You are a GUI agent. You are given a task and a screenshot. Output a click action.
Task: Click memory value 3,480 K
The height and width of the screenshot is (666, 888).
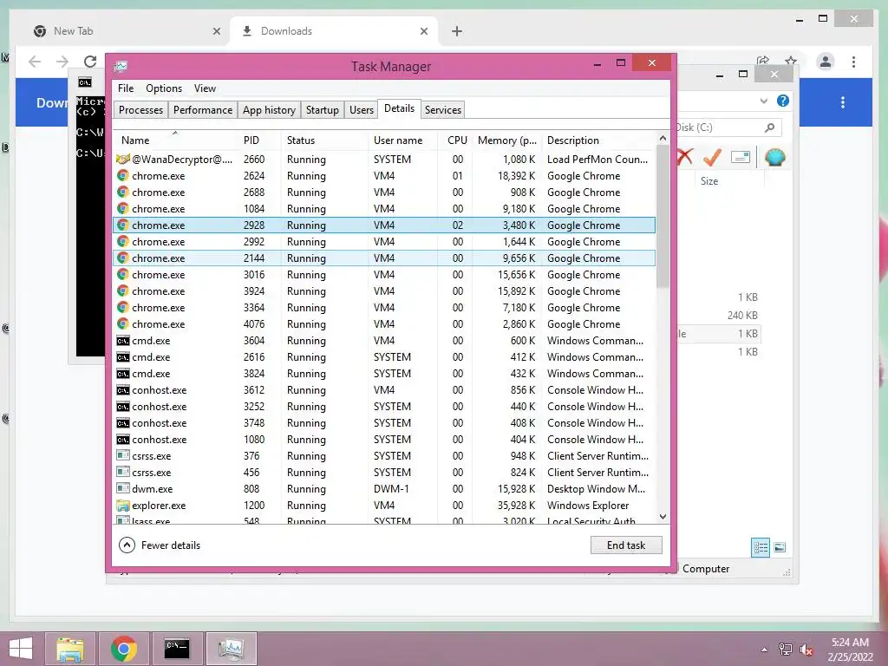point(519,225)
